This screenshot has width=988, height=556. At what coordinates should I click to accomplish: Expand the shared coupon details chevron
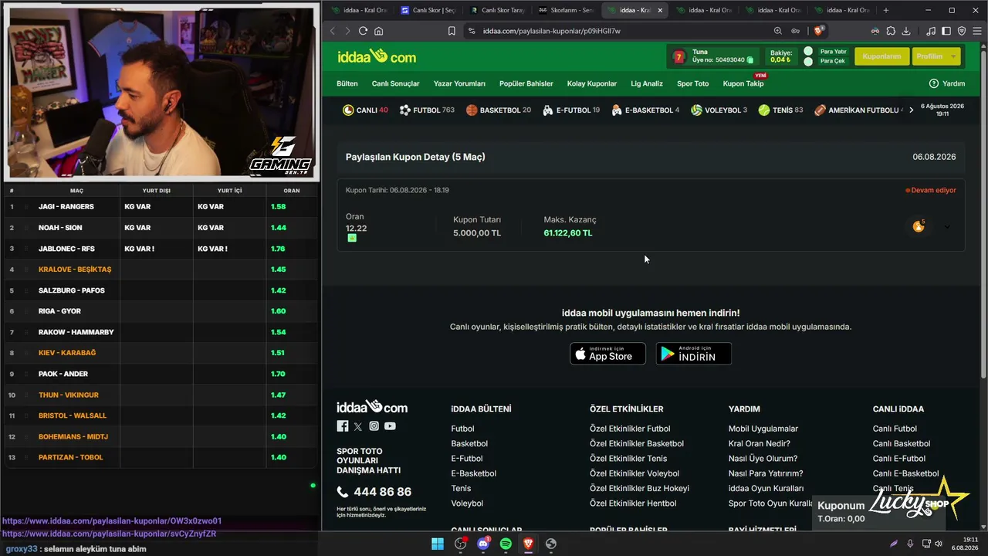click(947, 226)
